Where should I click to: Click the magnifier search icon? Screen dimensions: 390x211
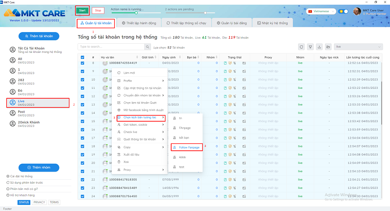point(148,47)
